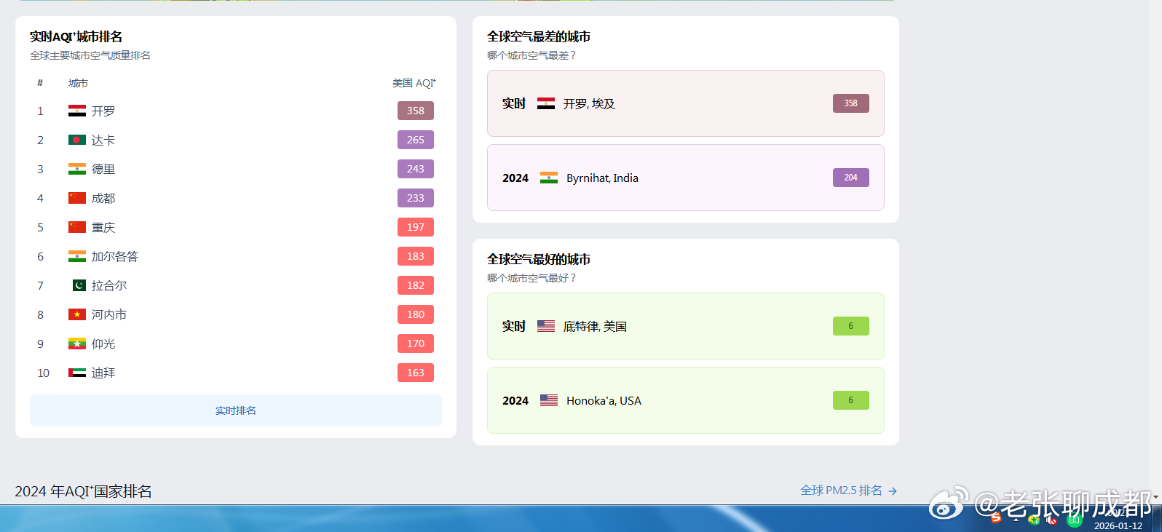Image resolution: width=1162 pixels, height=532 pixels.
Task: Click the scrollbar down arrow
Action: [1155, 498]
